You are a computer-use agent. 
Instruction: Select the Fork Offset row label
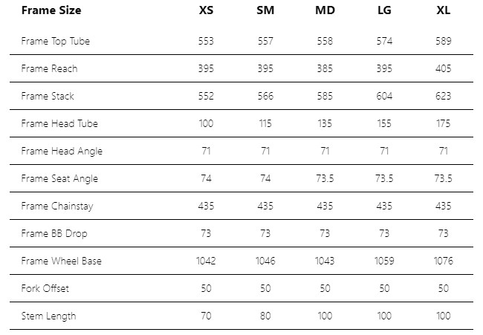45,288
